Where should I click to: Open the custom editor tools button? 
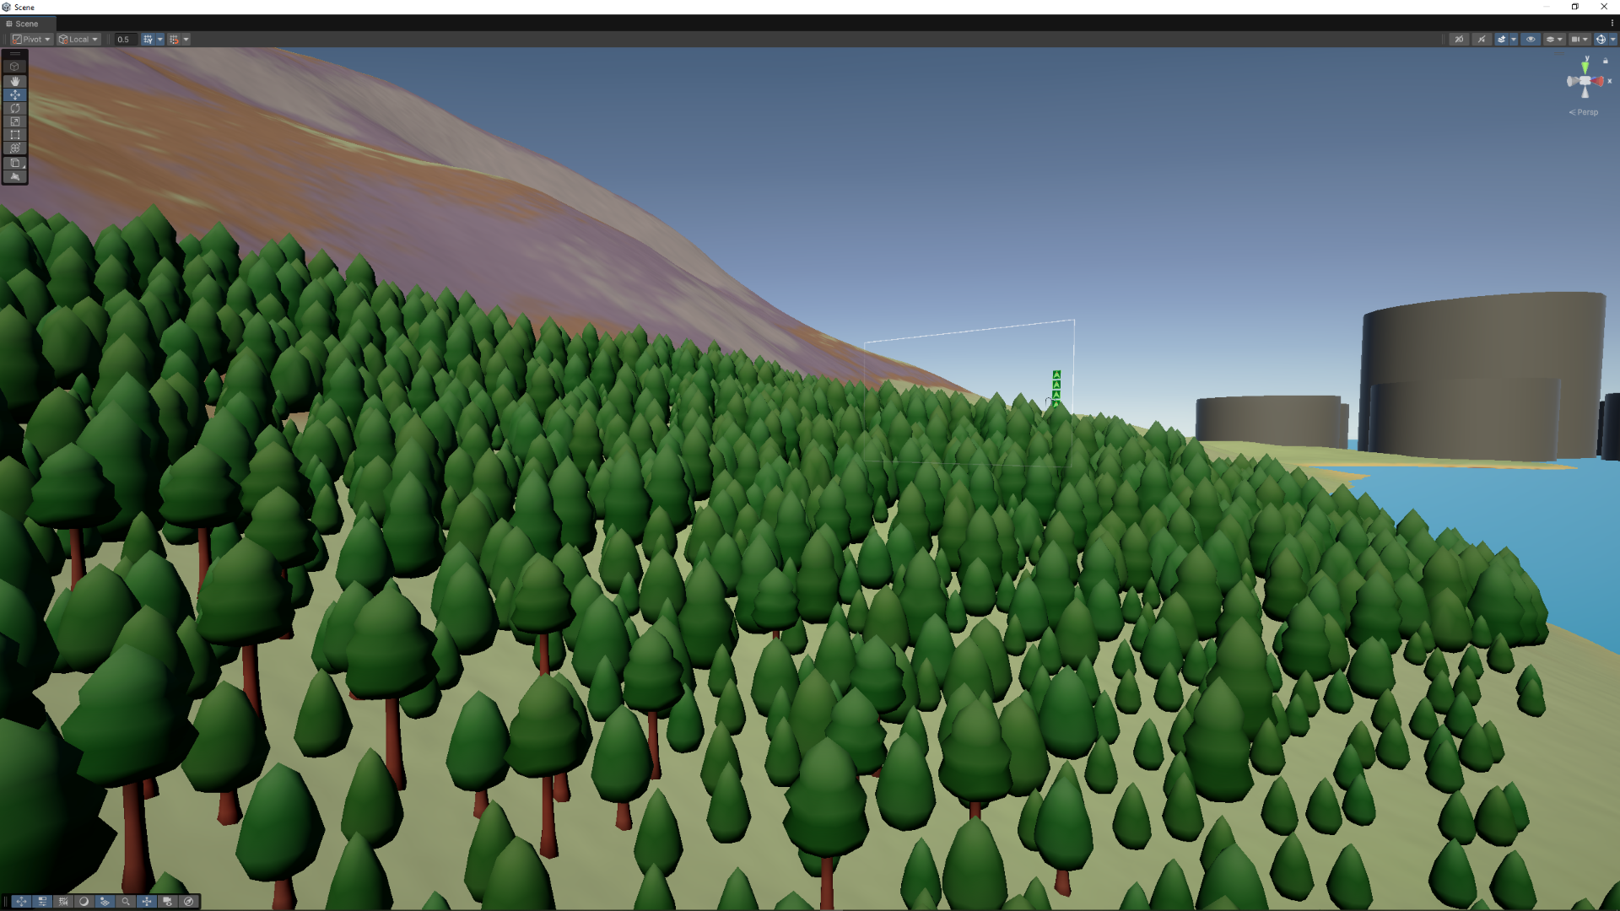[x=15, y=164]
